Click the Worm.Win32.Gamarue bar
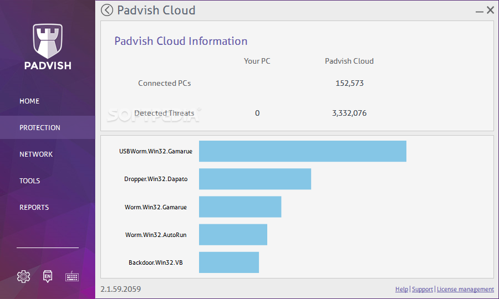Image resolution: width=499 pixels, height=299 pixels. click(240, 207)
